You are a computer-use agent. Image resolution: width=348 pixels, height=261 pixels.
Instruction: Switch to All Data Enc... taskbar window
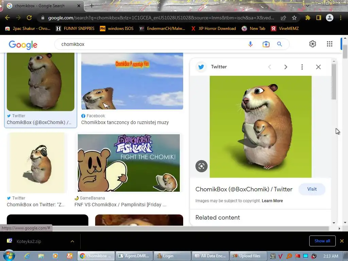coord(210,256)
